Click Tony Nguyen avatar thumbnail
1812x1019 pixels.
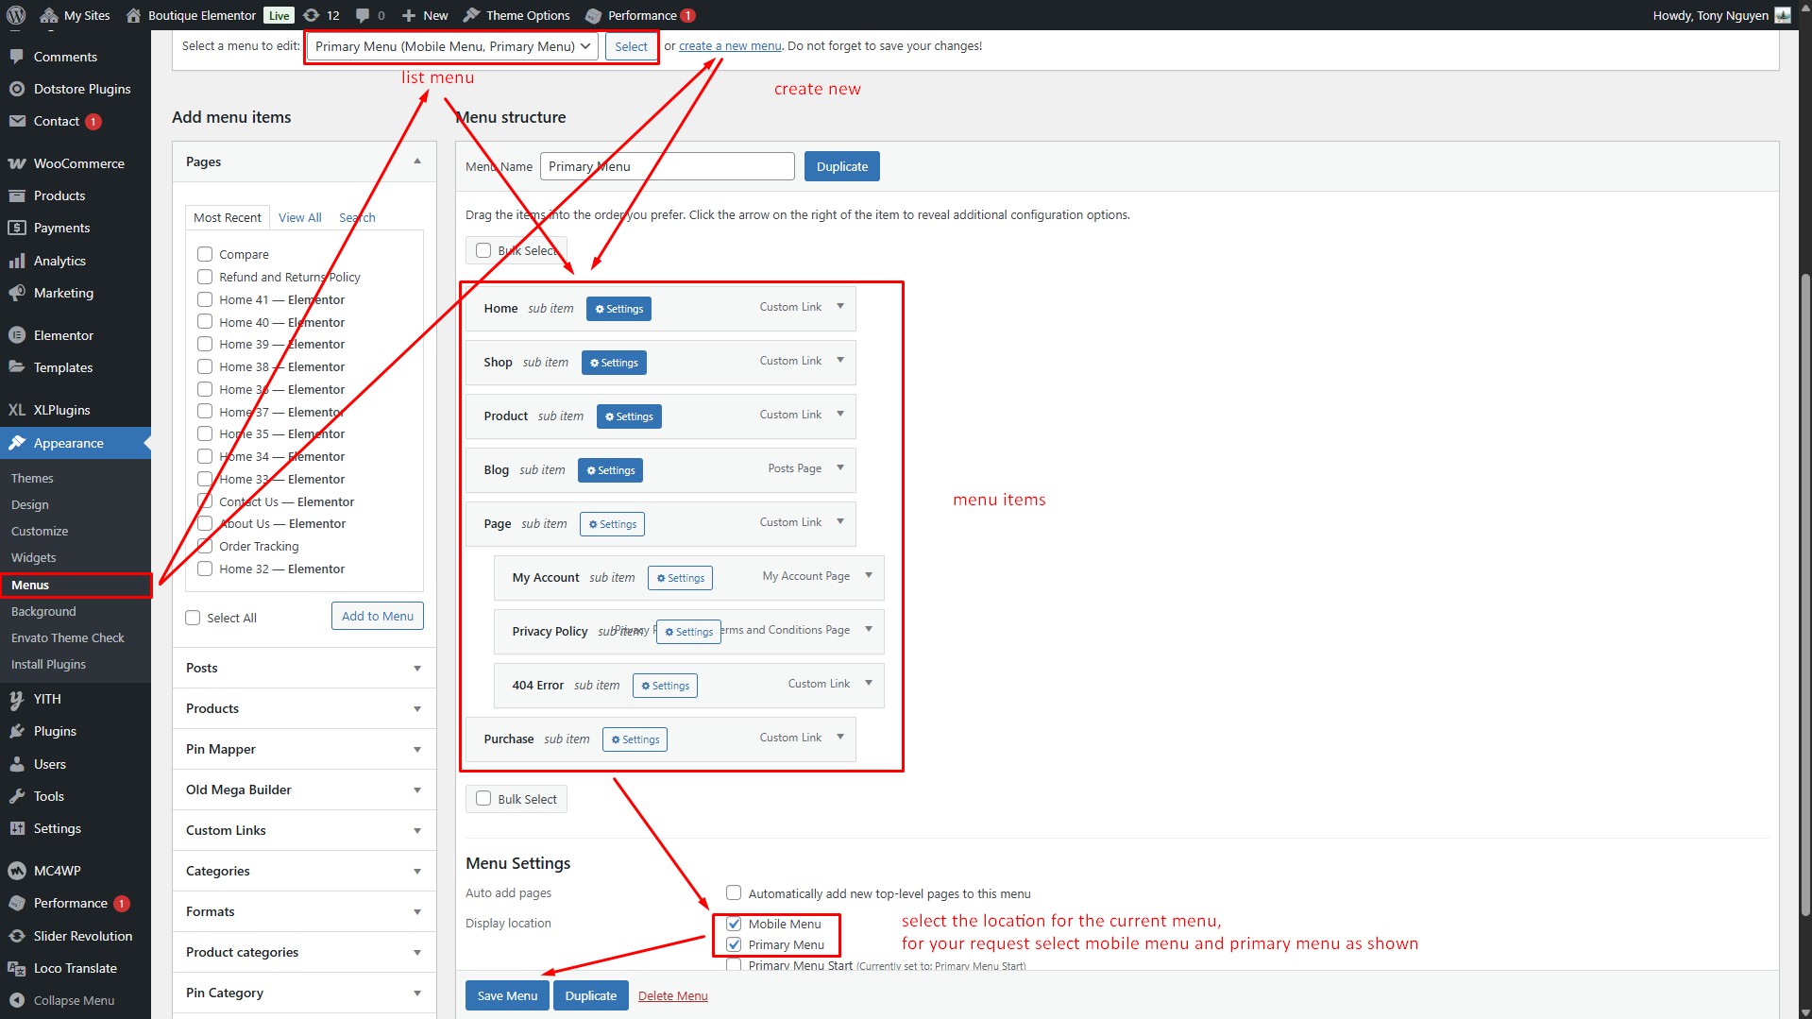click(x=1783, y=15)
